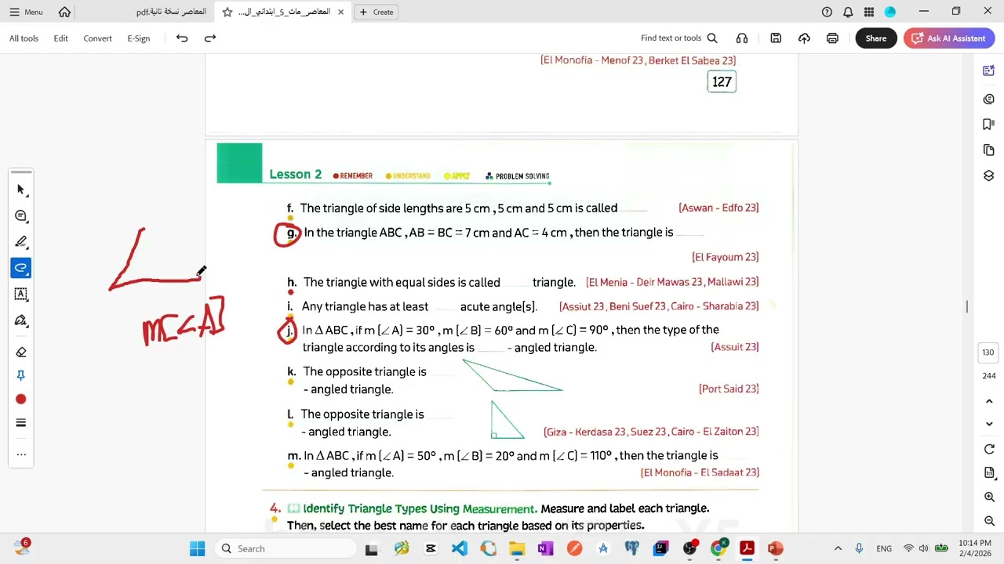Viewport: 1004px width, 564px height.
Task: Toggle the freehand Draw tool
Action: click(x=21, y=268)
